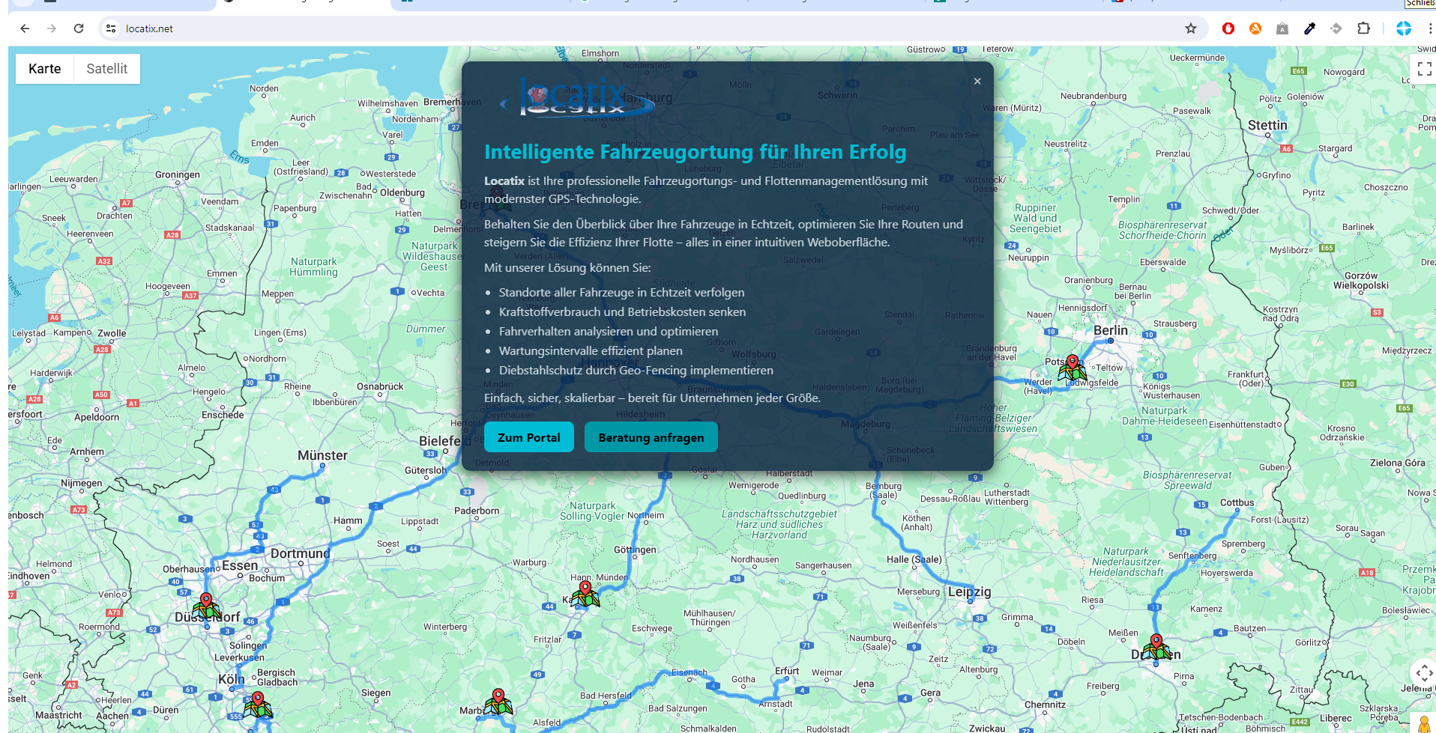This screenshot has width=1436, height=733.
Task: Open the Chrome extensions puzzle-piece icon
Action: tap(1364, 28)
